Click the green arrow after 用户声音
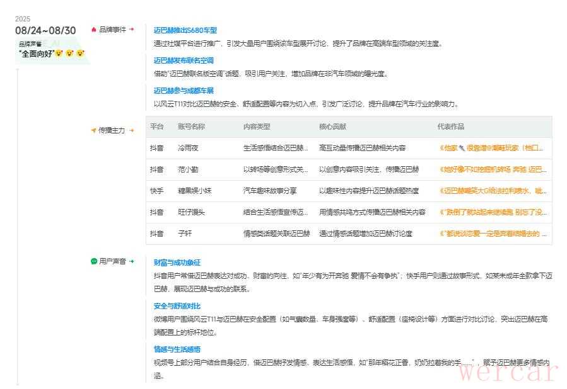This screenshot has height=389, width=567. coord(132,261)
